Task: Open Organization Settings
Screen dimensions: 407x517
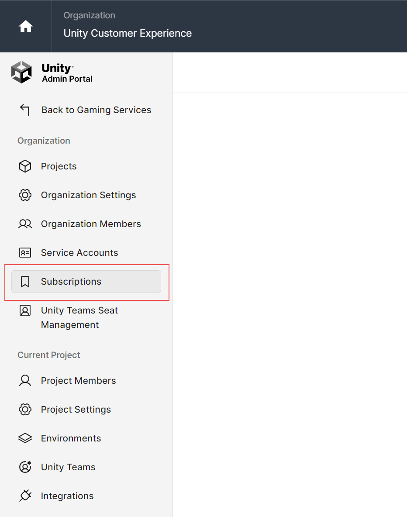Action: (88, 195)
